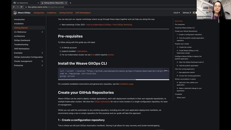Open the GitOps Automation link in text
231x130 pixels.
(x=102, y=102)
